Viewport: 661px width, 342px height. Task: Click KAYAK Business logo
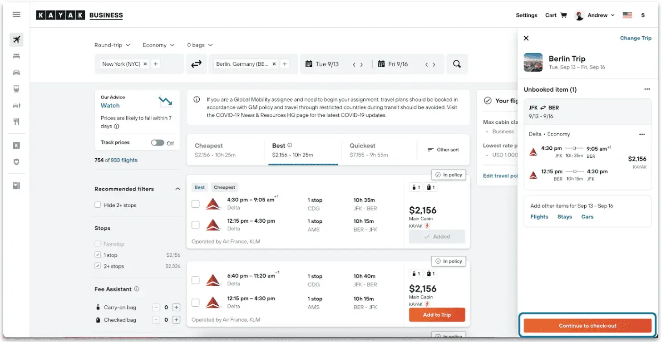[79, 15]
